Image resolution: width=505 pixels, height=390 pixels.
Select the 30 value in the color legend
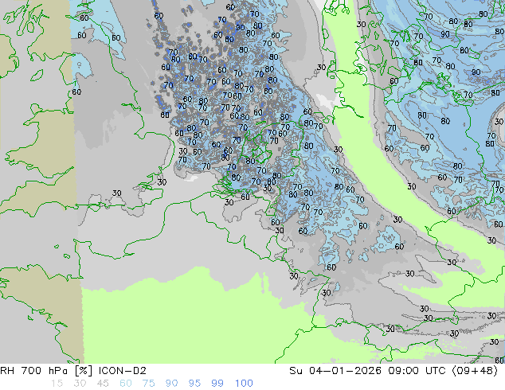point(80,384)
